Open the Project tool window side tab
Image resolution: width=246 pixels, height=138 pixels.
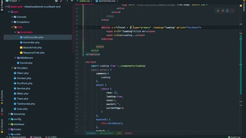pos(2,5)
